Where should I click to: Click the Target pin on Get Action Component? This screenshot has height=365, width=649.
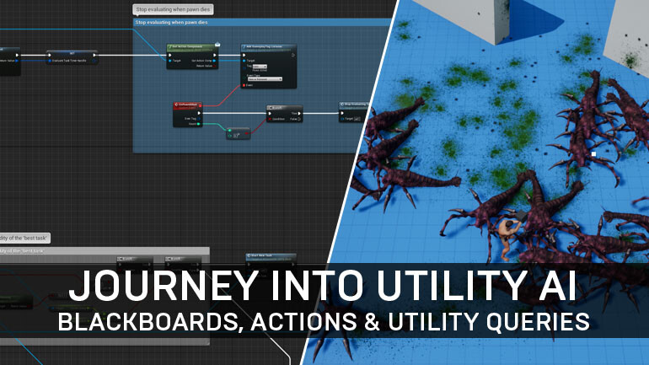click(x=169, y=61)
